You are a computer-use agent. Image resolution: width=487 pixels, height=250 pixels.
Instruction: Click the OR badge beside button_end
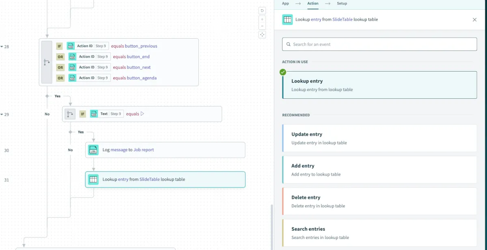60,57
